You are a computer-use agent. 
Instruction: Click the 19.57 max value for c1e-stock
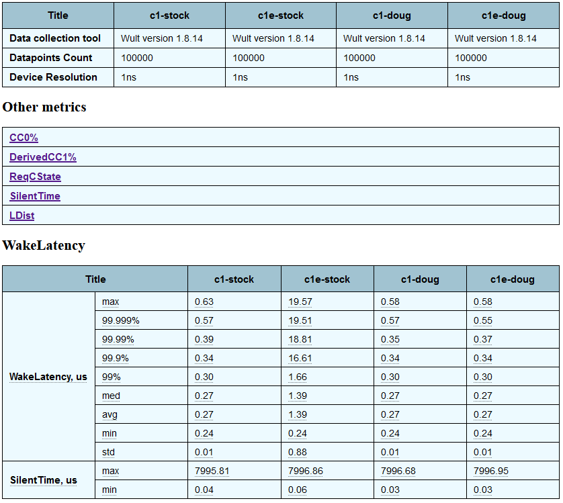[300, 302]
